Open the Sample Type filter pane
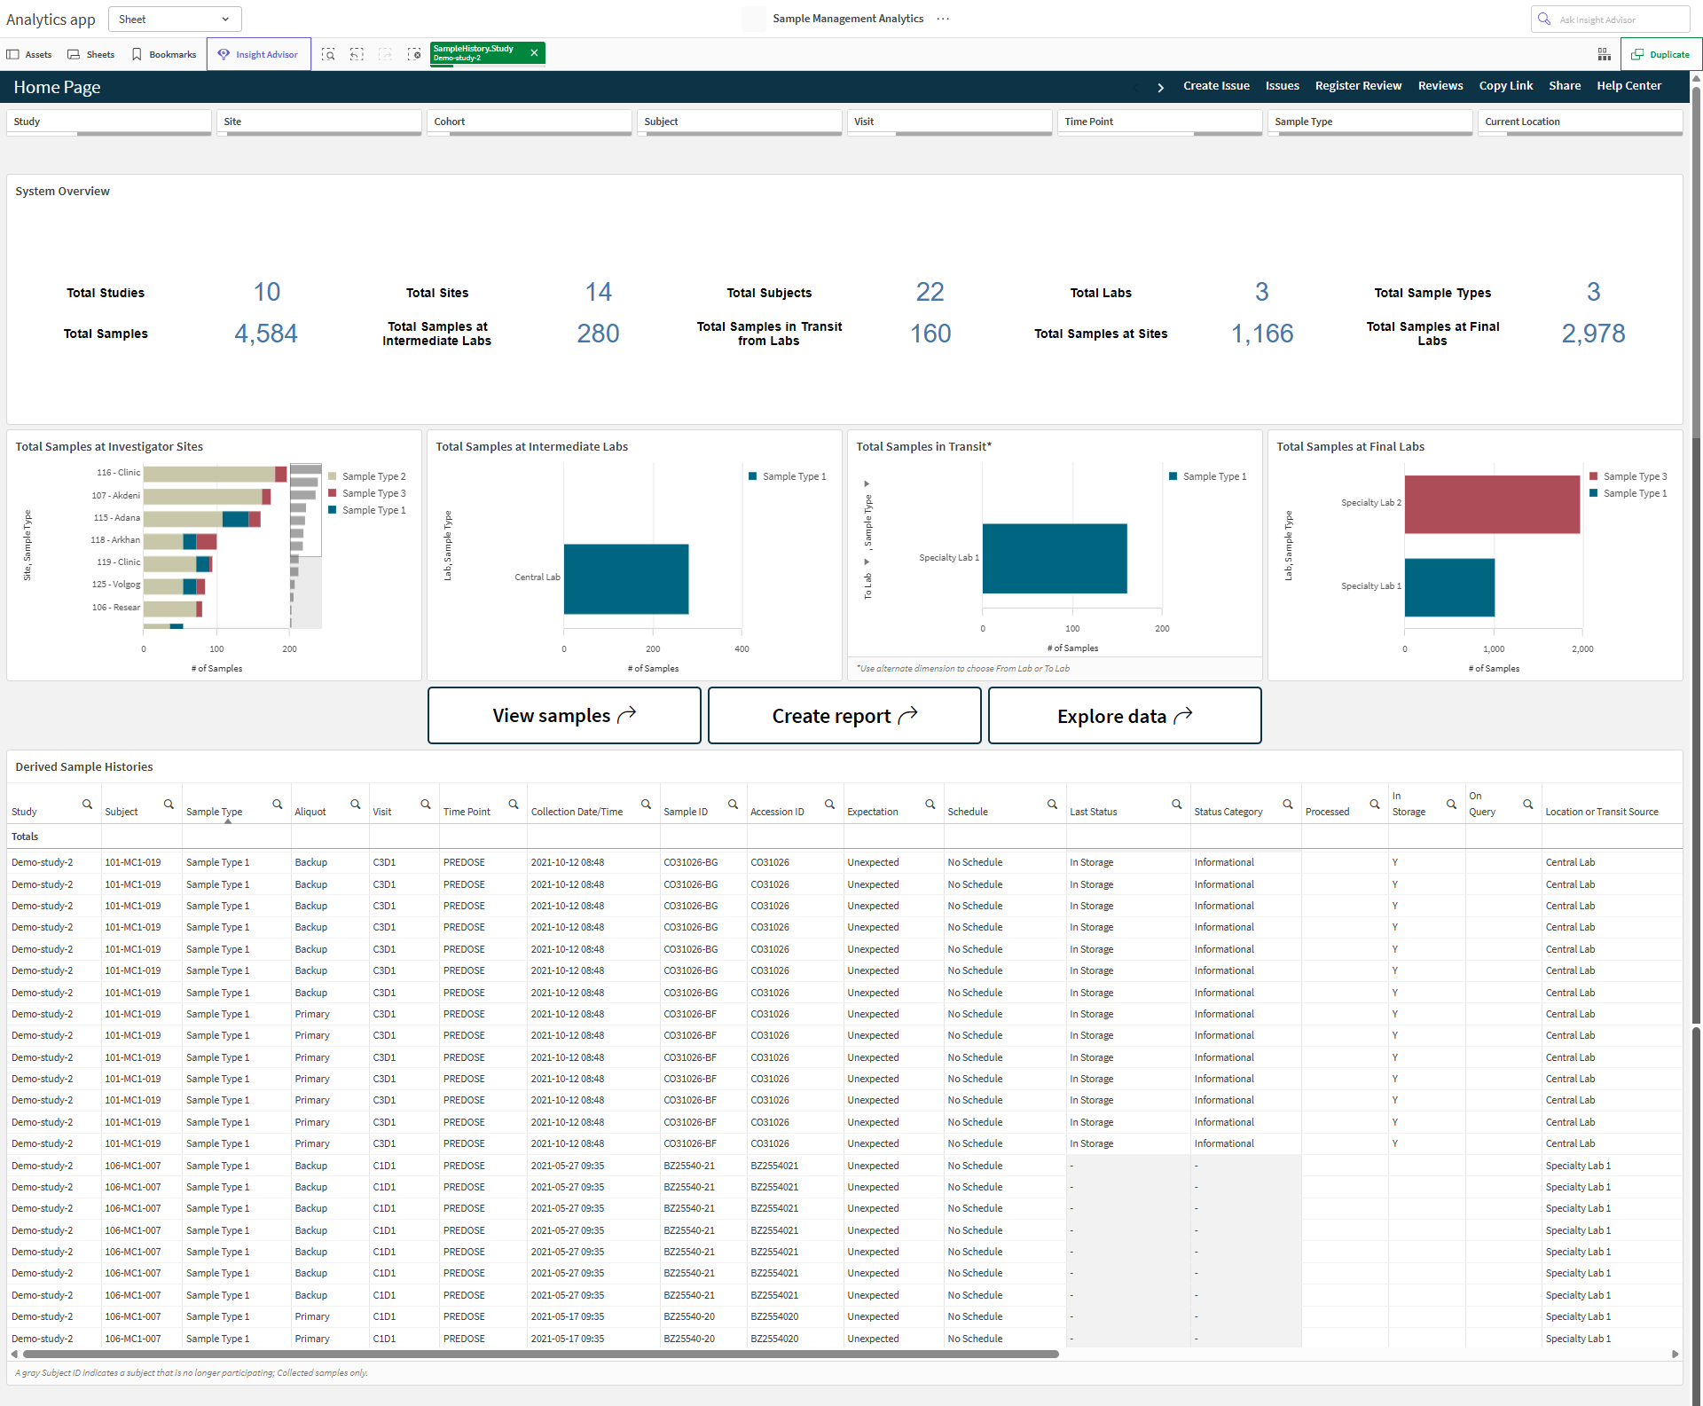 point(1369,122)
